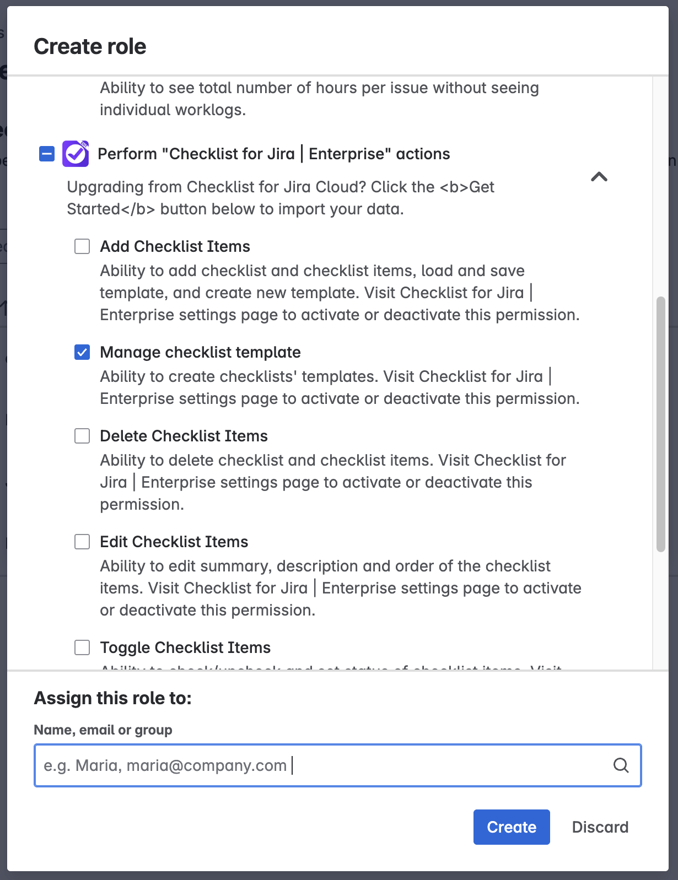Image resolution: width=678 pixels, height=880 pixels.
Task: Toggle the parent Checklist for Jira actions checkbox
Action: click(x=47, y=154)
